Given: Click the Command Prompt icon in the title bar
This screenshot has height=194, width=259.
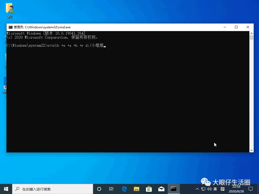Looking at the screenshot, I should pos(10,27).
